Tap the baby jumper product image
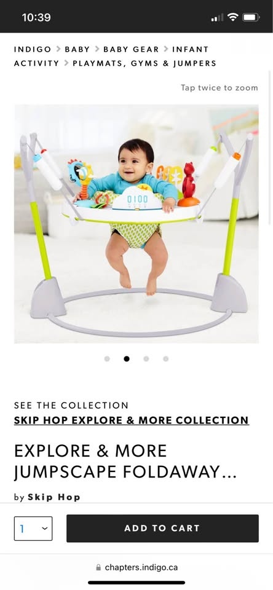This screenshot has width=273, height=590. 136,224
